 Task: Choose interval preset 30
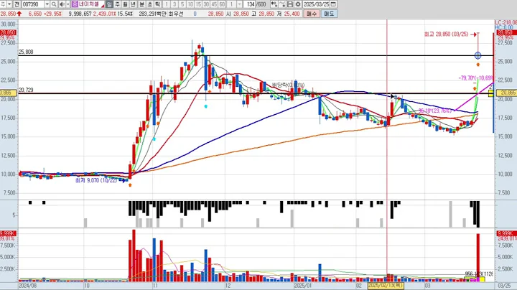click(206, 4)
